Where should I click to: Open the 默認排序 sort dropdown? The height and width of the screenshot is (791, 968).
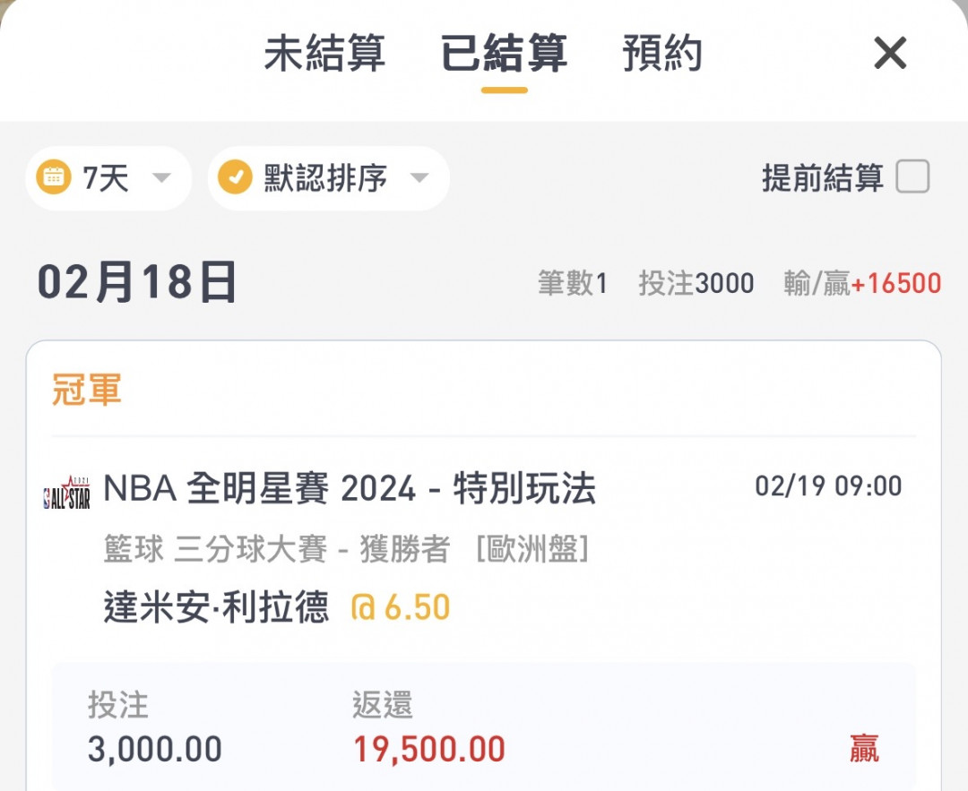point(328,177)
